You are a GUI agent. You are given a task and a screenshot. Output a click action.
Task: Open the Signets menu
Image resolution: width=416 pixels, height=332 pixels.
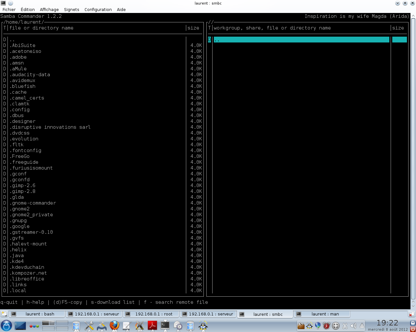click(x=71, y=9)
